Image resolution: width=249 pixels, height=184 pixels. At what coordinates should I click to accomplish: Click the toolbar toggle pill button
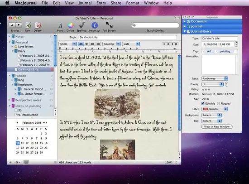(177, 18)
